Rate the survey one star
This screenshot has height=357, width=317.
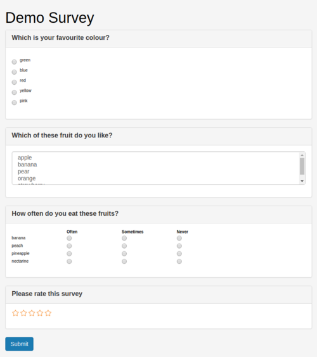click(x=15, y=313)
